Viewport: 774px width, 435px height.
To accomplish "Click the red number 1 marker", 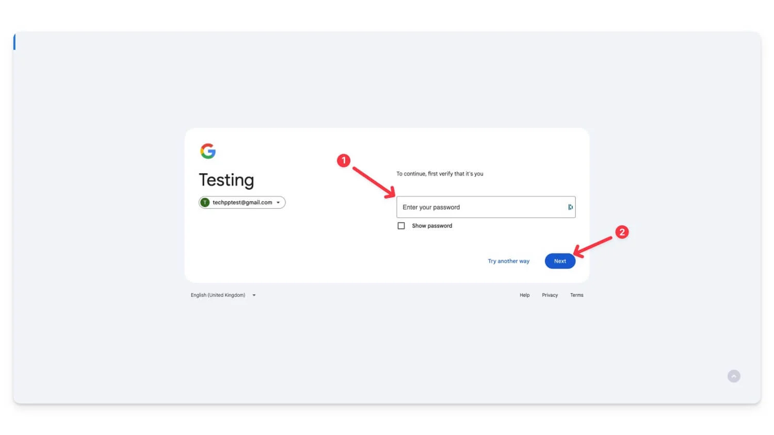I will click(x=344, y=161).
